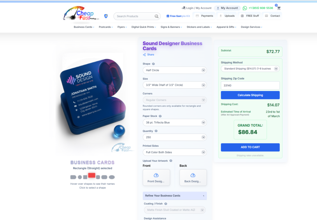
Task: Click the Shape info icon
Action: coord(154,64)
